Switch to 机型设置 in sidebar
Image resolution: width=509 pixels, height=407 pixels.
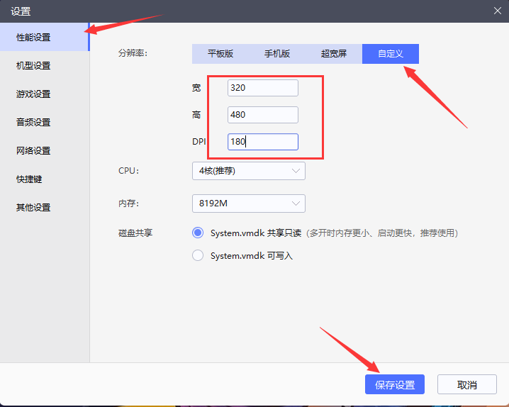(x=34, y=65)
